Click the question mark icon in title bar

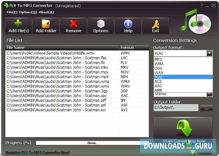pyautogui.click(x=202, y=5)
